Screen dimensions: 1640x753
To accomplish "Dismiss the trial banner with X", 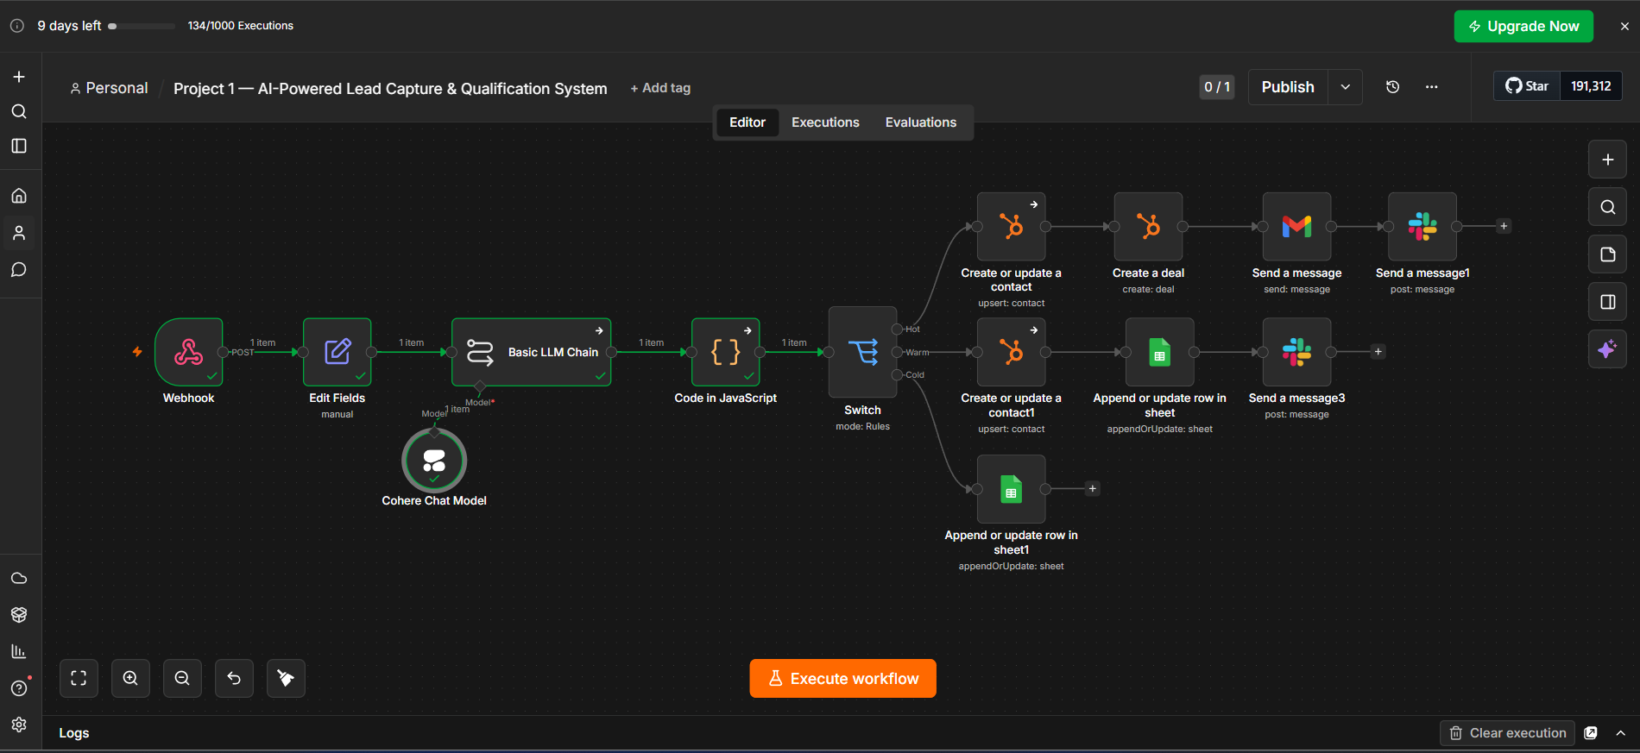I will point(1624,26).
